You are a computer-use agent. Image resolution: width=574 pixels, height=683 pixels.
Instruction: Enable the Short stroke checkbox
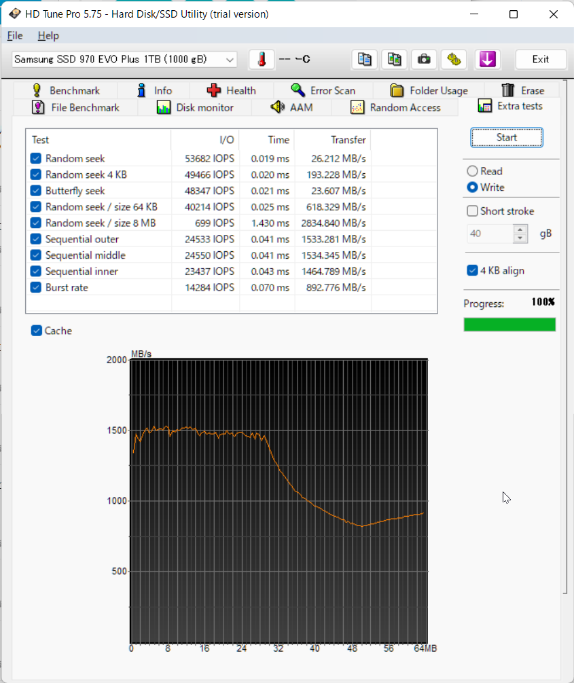click(x=473, y=211)
